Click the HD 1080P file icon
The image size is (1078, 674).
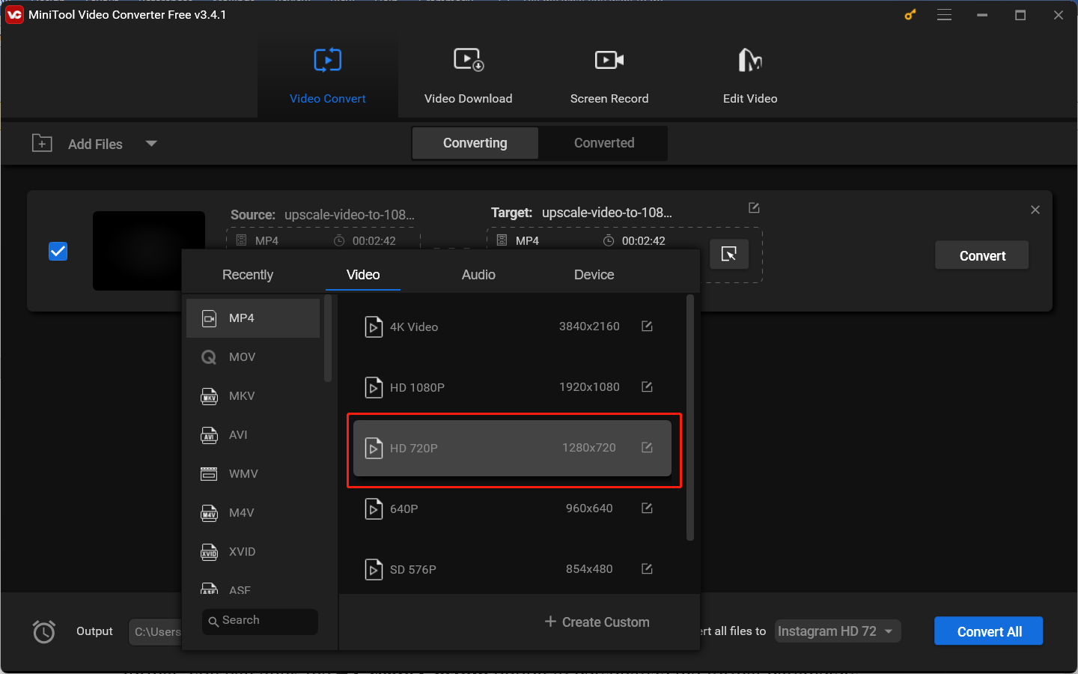(374, 388)
